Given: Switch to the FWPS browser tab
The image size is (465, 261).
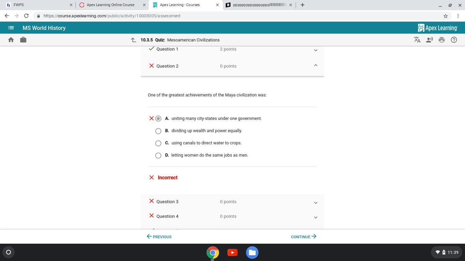Looking at the screenshot, I should (37, 5).
